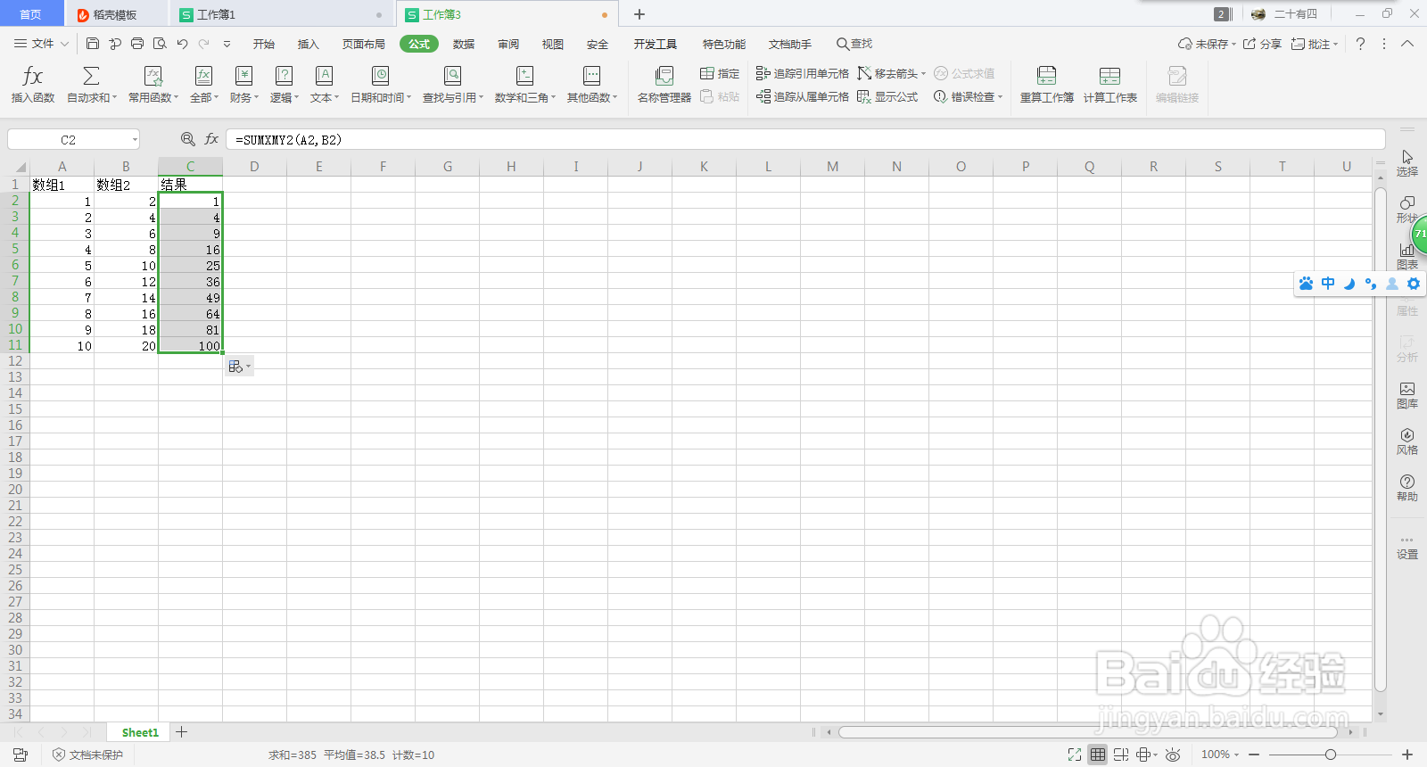
Task: Open the Style (风格) sidebar panel
Action: [x=1407, y=441]
